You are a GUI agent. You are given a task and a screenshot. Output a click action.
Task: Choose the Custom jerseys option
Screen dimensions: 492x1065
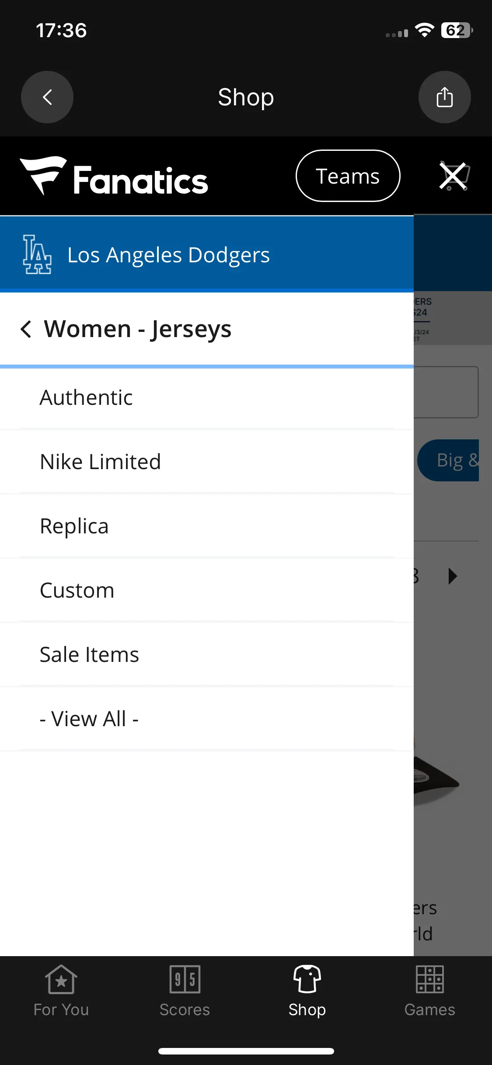(x=207, y=590)
